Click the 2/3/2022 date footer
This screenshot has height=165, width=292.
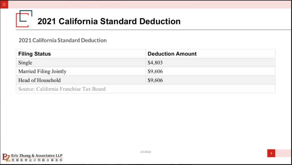pyautogui.click(x=146, y=152)
